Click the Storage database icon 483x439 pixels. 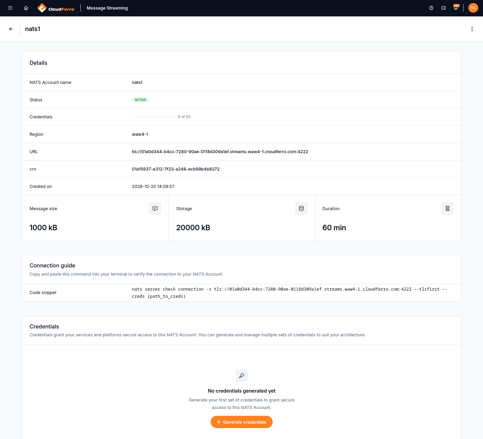click(x=301, y=208)
